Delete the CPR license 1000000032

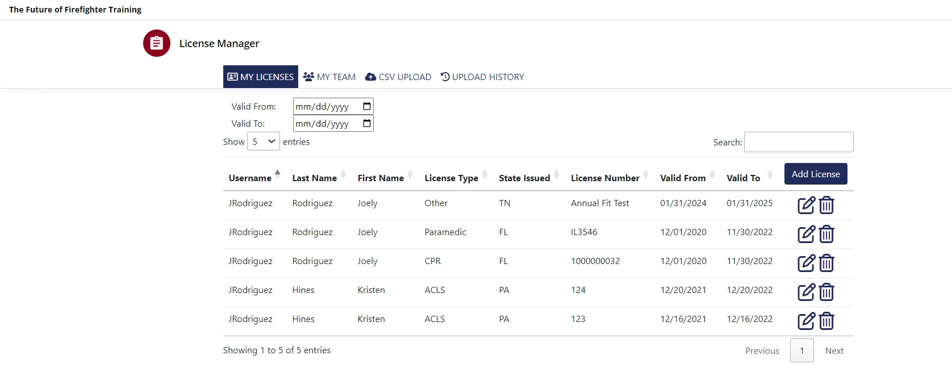[826, 263]
